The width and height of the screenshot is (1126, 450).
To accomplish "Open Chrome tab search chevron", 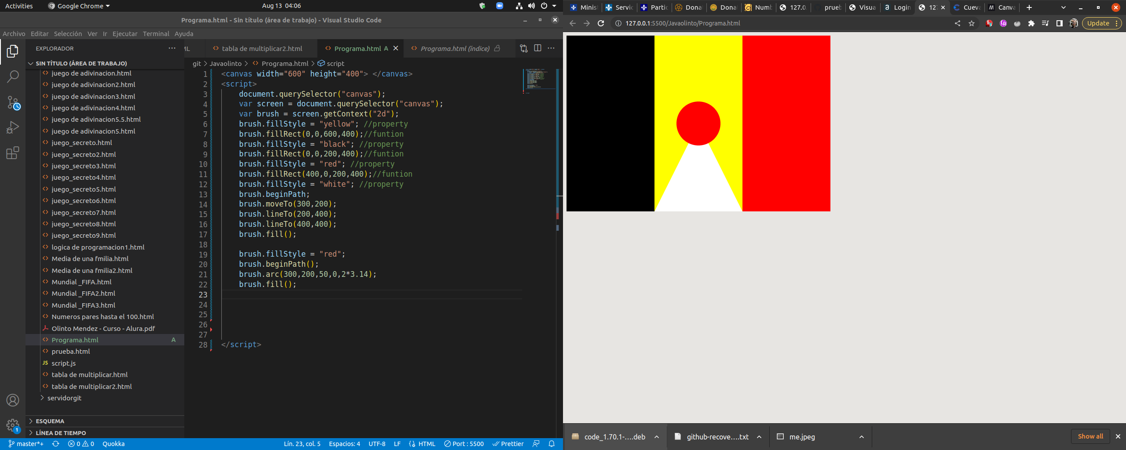I will click(x=1064, y=7).
